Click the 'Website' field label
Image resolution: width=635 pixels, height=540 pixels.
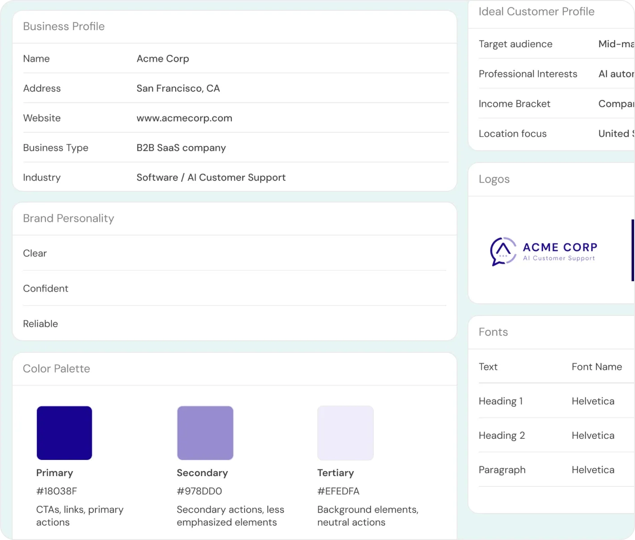42,118
